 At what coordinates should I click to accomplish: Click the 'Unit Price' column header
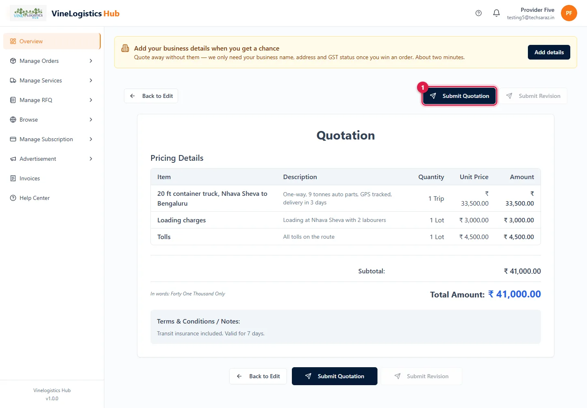(x=474, y=177)
